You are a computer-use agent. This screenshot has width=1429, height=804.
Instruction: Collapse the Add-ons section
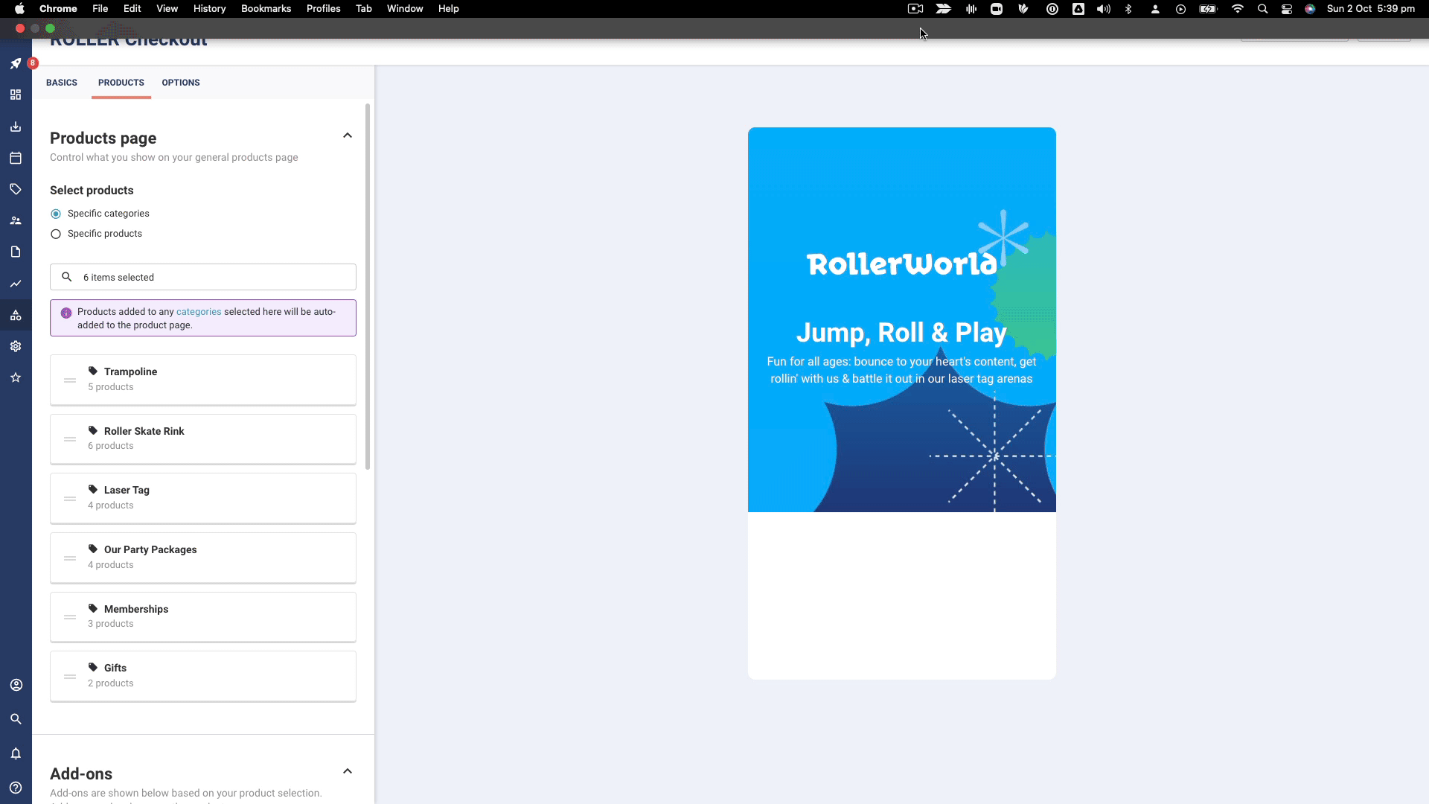click(348, 771)
